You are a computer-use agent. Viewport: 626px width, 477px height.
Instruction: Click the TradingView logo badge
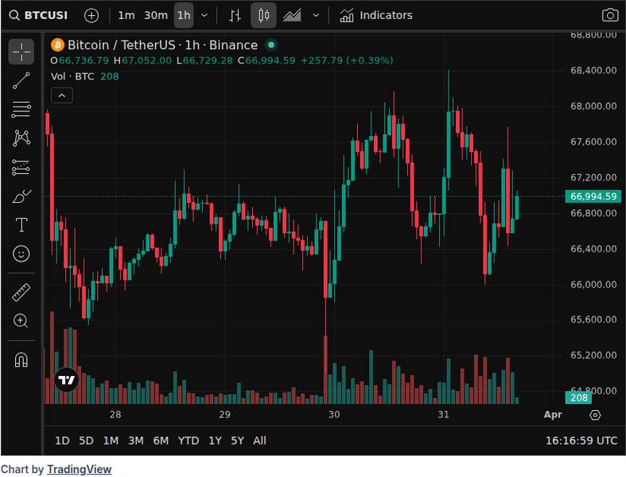tap(67, 380)
